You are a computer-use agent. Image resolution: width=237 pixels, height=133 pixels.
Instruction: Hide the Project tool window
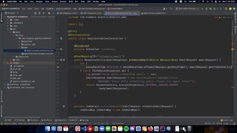(x=53, y=13)
